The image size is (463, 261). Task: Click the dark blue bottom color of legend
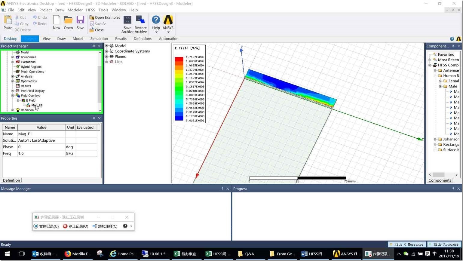[179, 118]
